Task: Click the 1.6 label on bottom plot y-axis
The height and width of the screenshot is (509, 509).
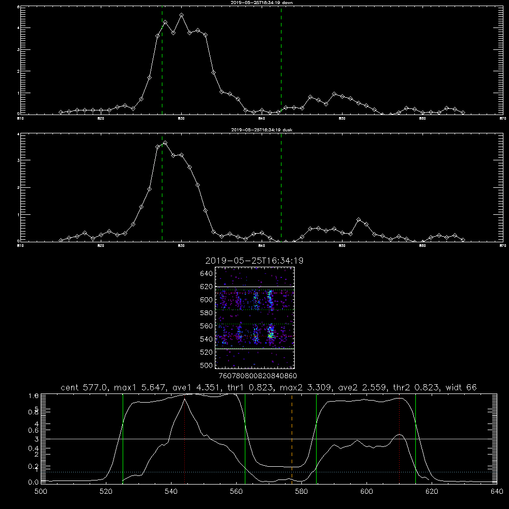Action: click(34, 395)
